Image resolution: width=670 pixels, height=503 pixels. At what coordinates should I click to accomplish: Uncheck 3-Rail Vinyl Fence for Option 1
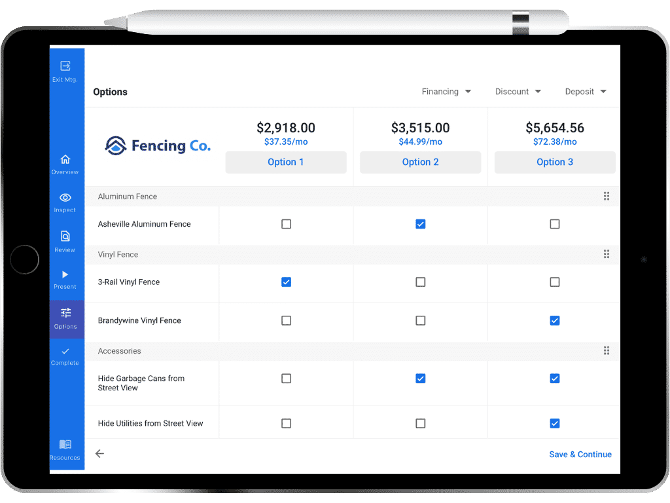click(287, 282)
